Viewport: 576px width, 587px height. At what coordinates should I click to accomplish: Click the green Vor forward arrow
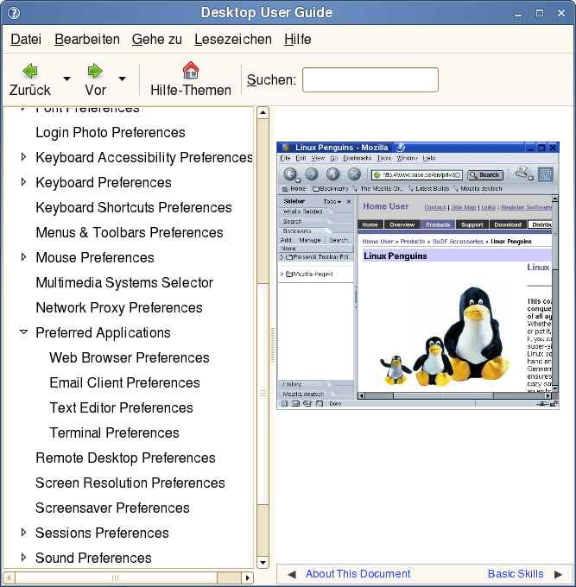click(95, 71)
